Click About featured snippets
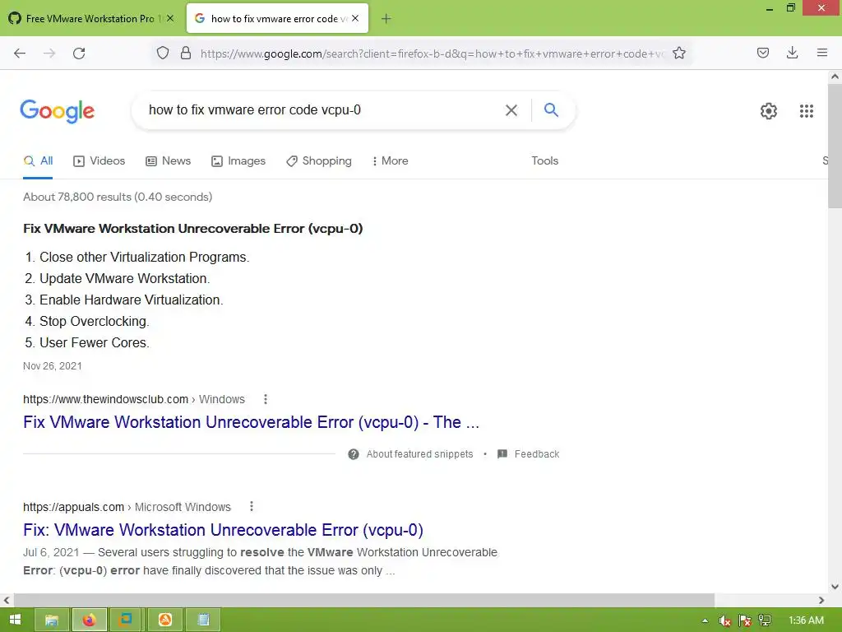842x632 pixels. coord(419,454)
